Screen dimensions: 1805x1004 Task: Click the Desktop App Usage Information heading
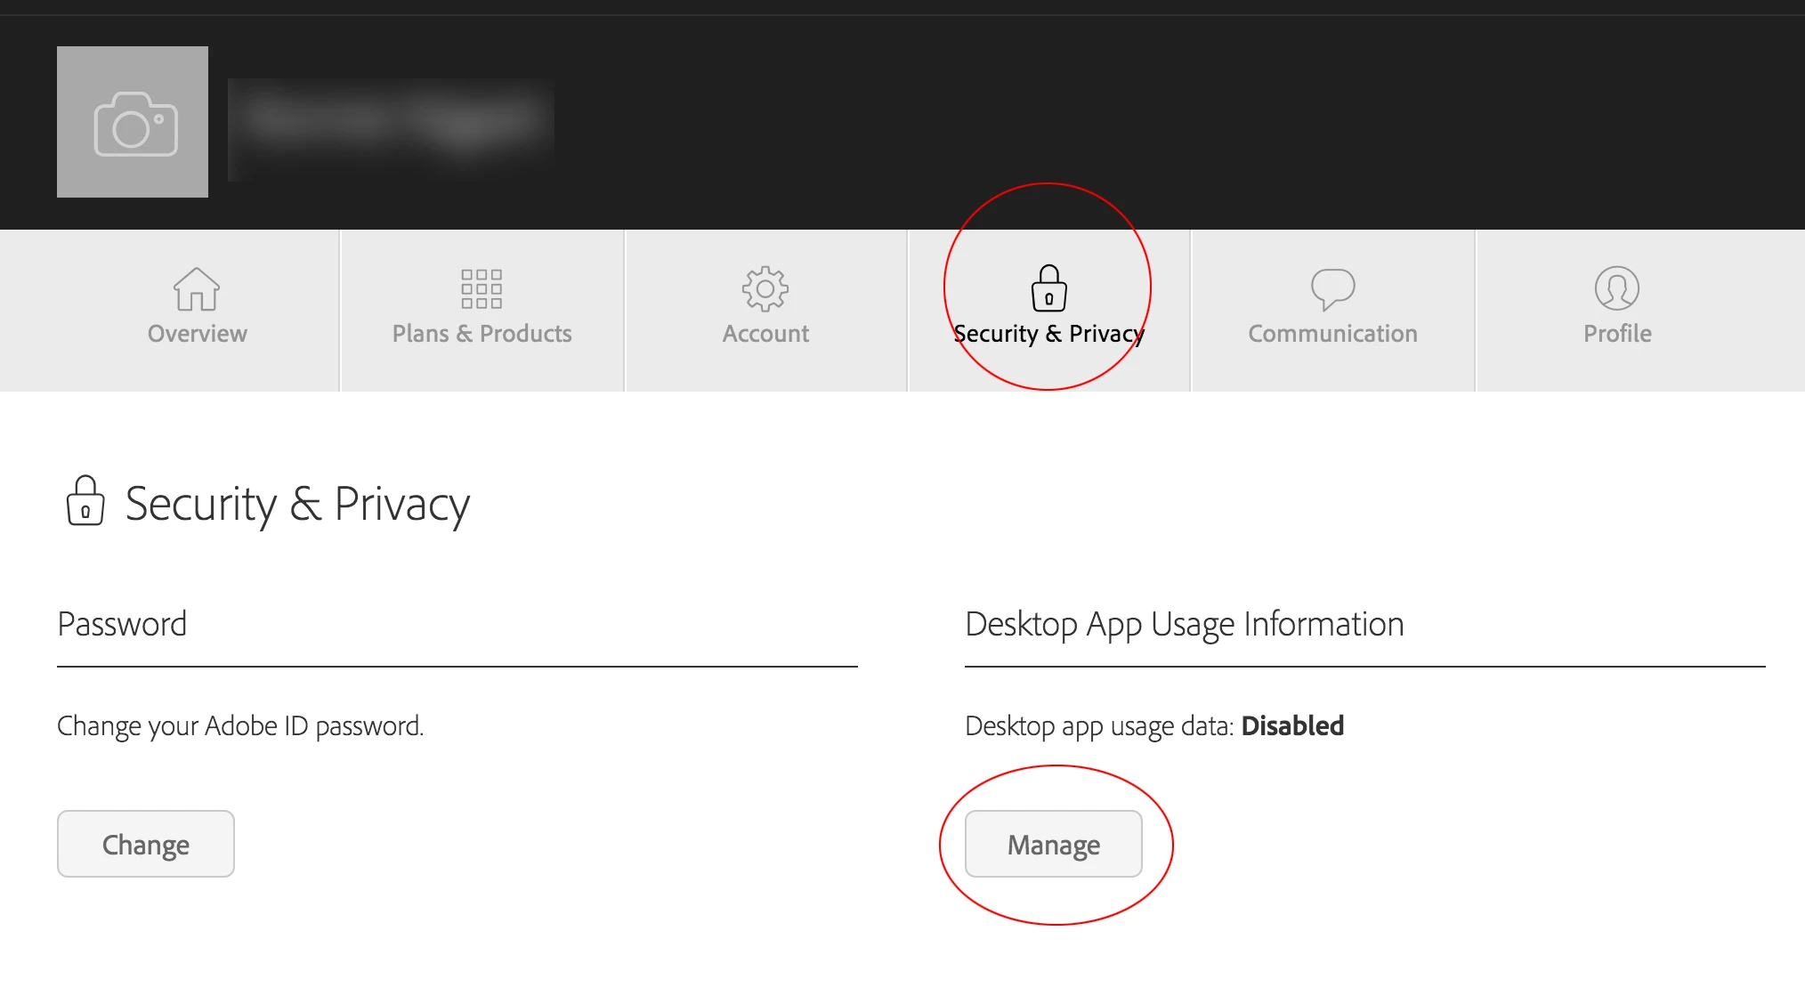(1184, 625)
